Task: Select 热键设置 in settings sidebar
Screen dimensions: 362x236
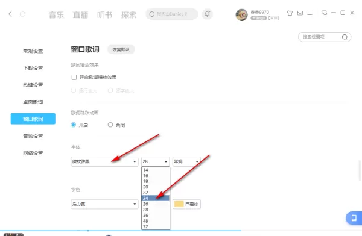Action: point(33,85)
